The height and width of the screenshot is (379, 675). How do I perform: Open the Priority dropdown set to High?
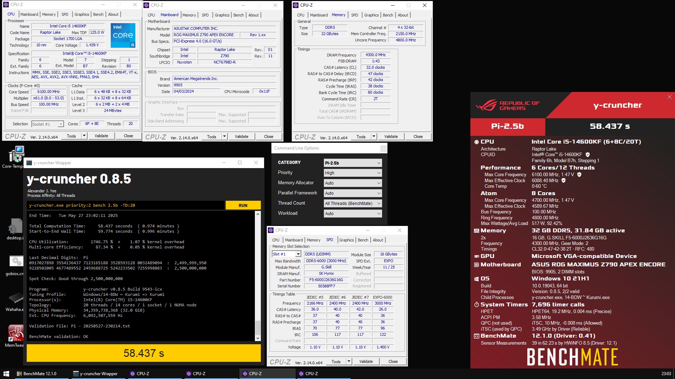pyautogui.click(x=353, y=173)
